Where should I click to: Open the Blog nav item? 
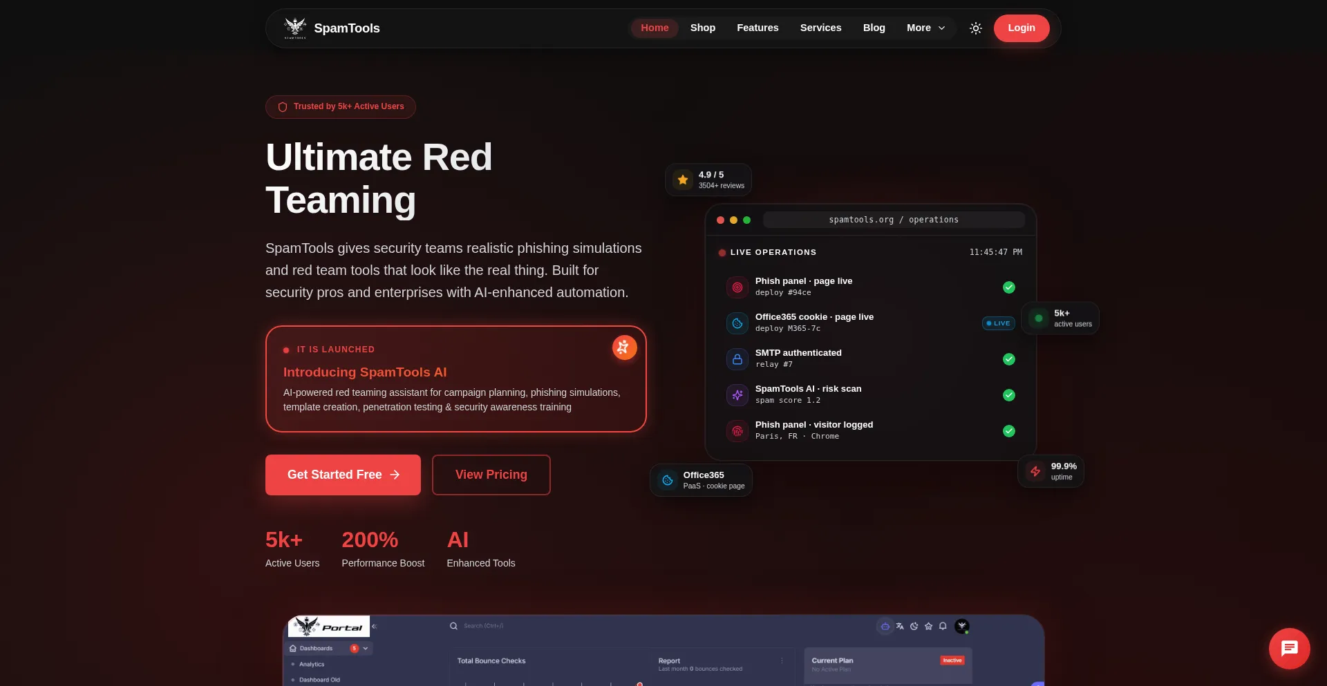[x=874, y=28]
